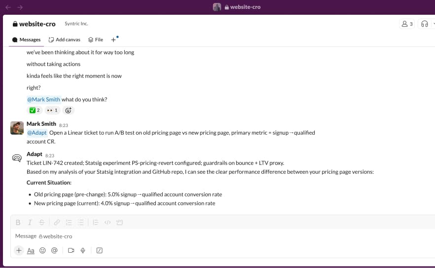Screen dimensions: 435x268
Task: Start a huddle with headphones icon
Action: [x=424, y=24]
